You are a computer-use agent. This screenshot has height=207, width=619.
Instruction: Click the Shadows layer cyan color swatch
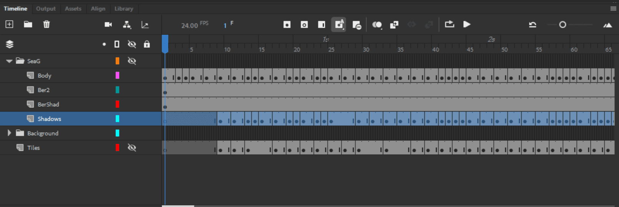117,119
